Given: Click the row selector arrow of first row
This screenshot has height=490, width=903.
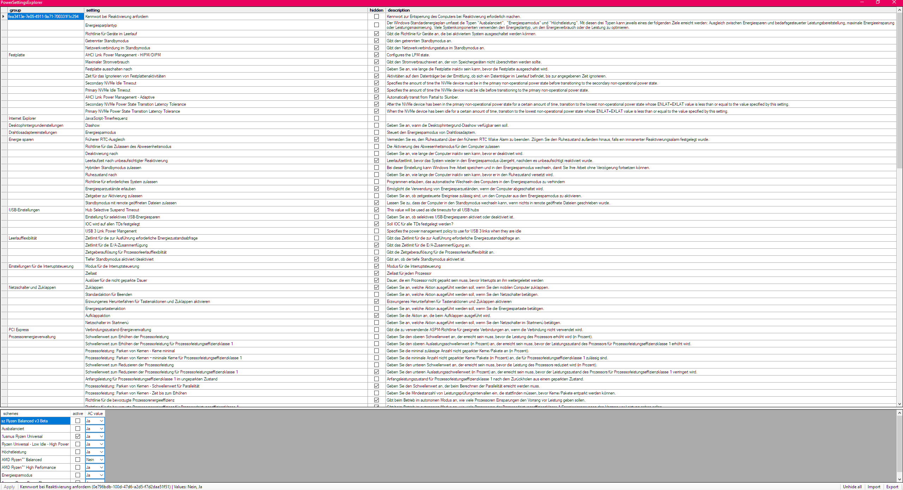Looking at the screenshot, I should point(4,17).
